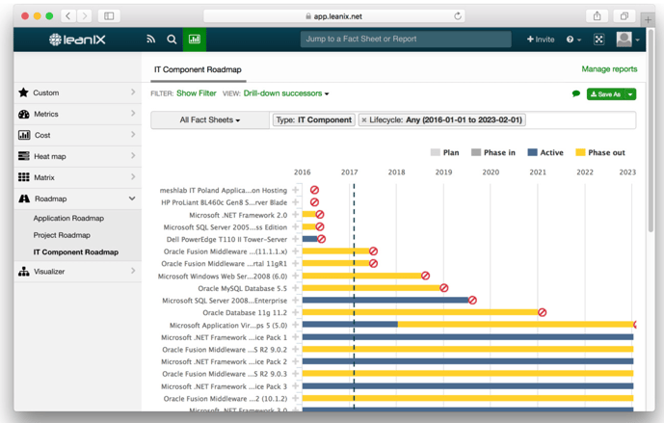This screenshot has height=423, width=664.
Task: Expand the Heat map section chevron
Action: click(x=133, y=155)
